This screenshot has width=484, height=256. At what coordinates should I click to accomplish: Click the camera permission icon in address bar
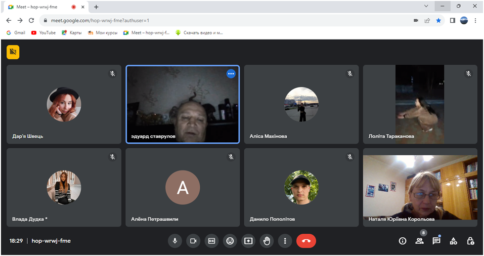416,20
